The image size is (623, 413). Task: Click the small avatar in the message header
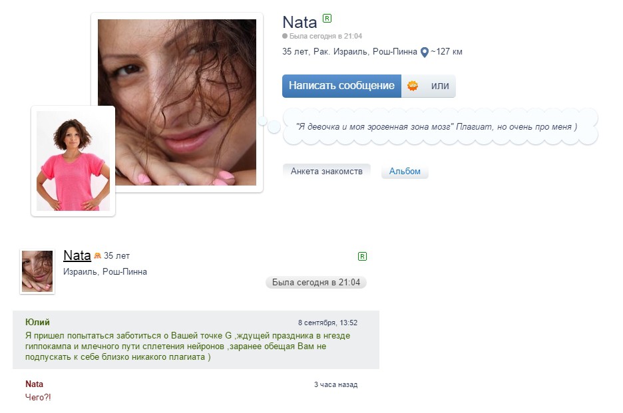[37, 271]
